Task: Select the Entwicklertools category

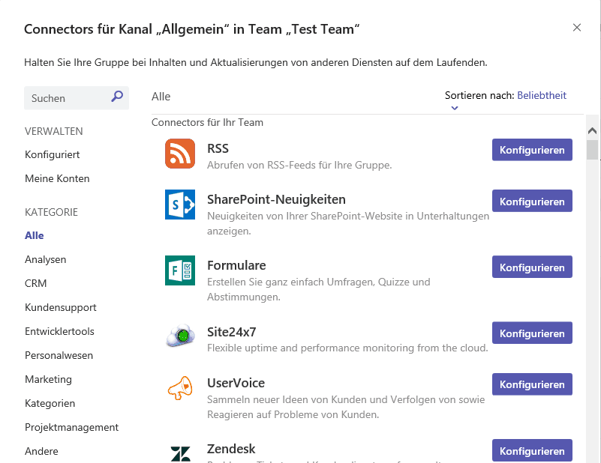Action: 59,331
